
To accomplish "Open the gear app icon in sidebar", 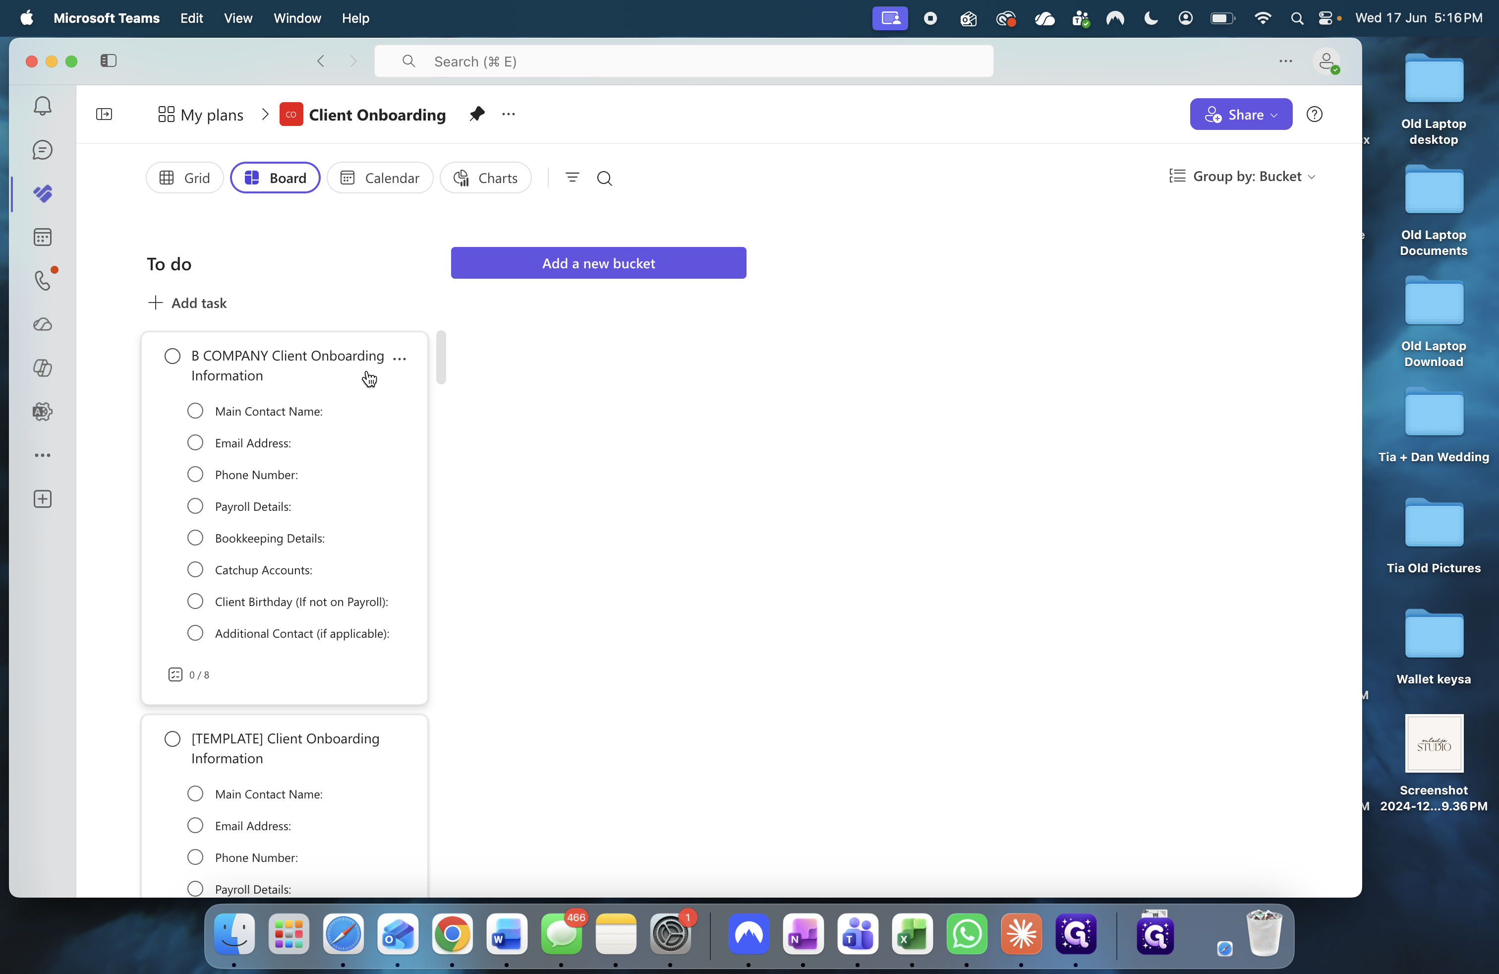I will (x=42, y=412).
